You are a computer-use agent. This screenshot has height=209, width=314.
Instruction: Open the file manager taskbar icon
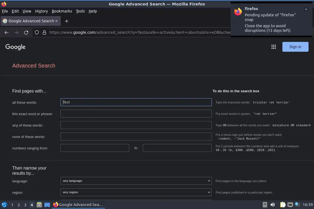pos(39,205)
